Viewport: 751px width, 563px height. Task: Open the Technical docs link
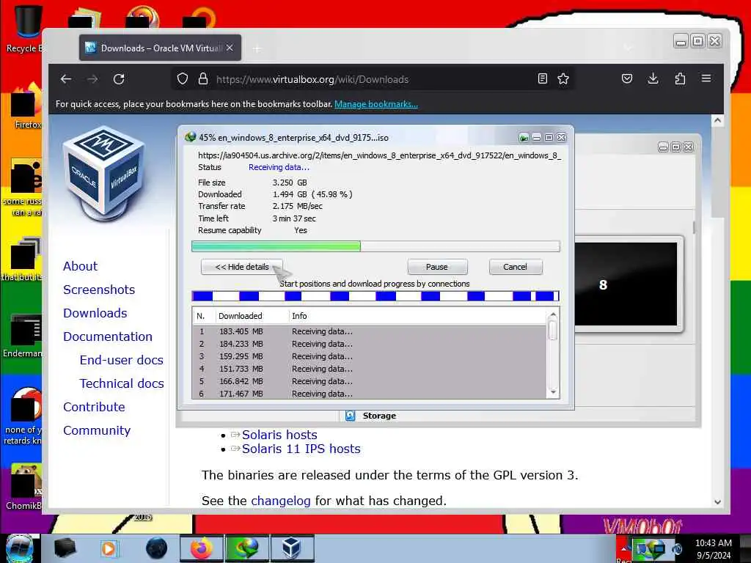(x=122, y=383)
